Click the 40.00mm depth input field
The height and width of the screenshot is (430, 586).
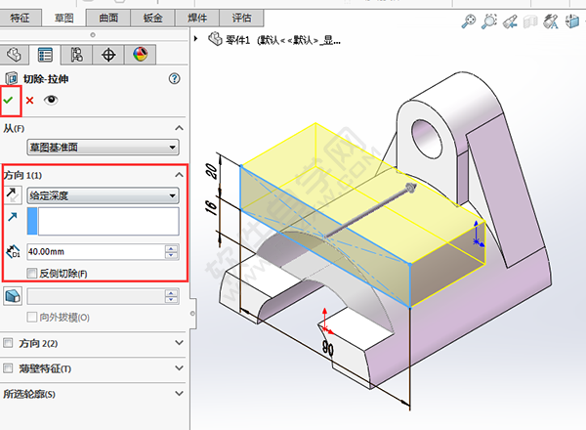[x=96, y=251]
